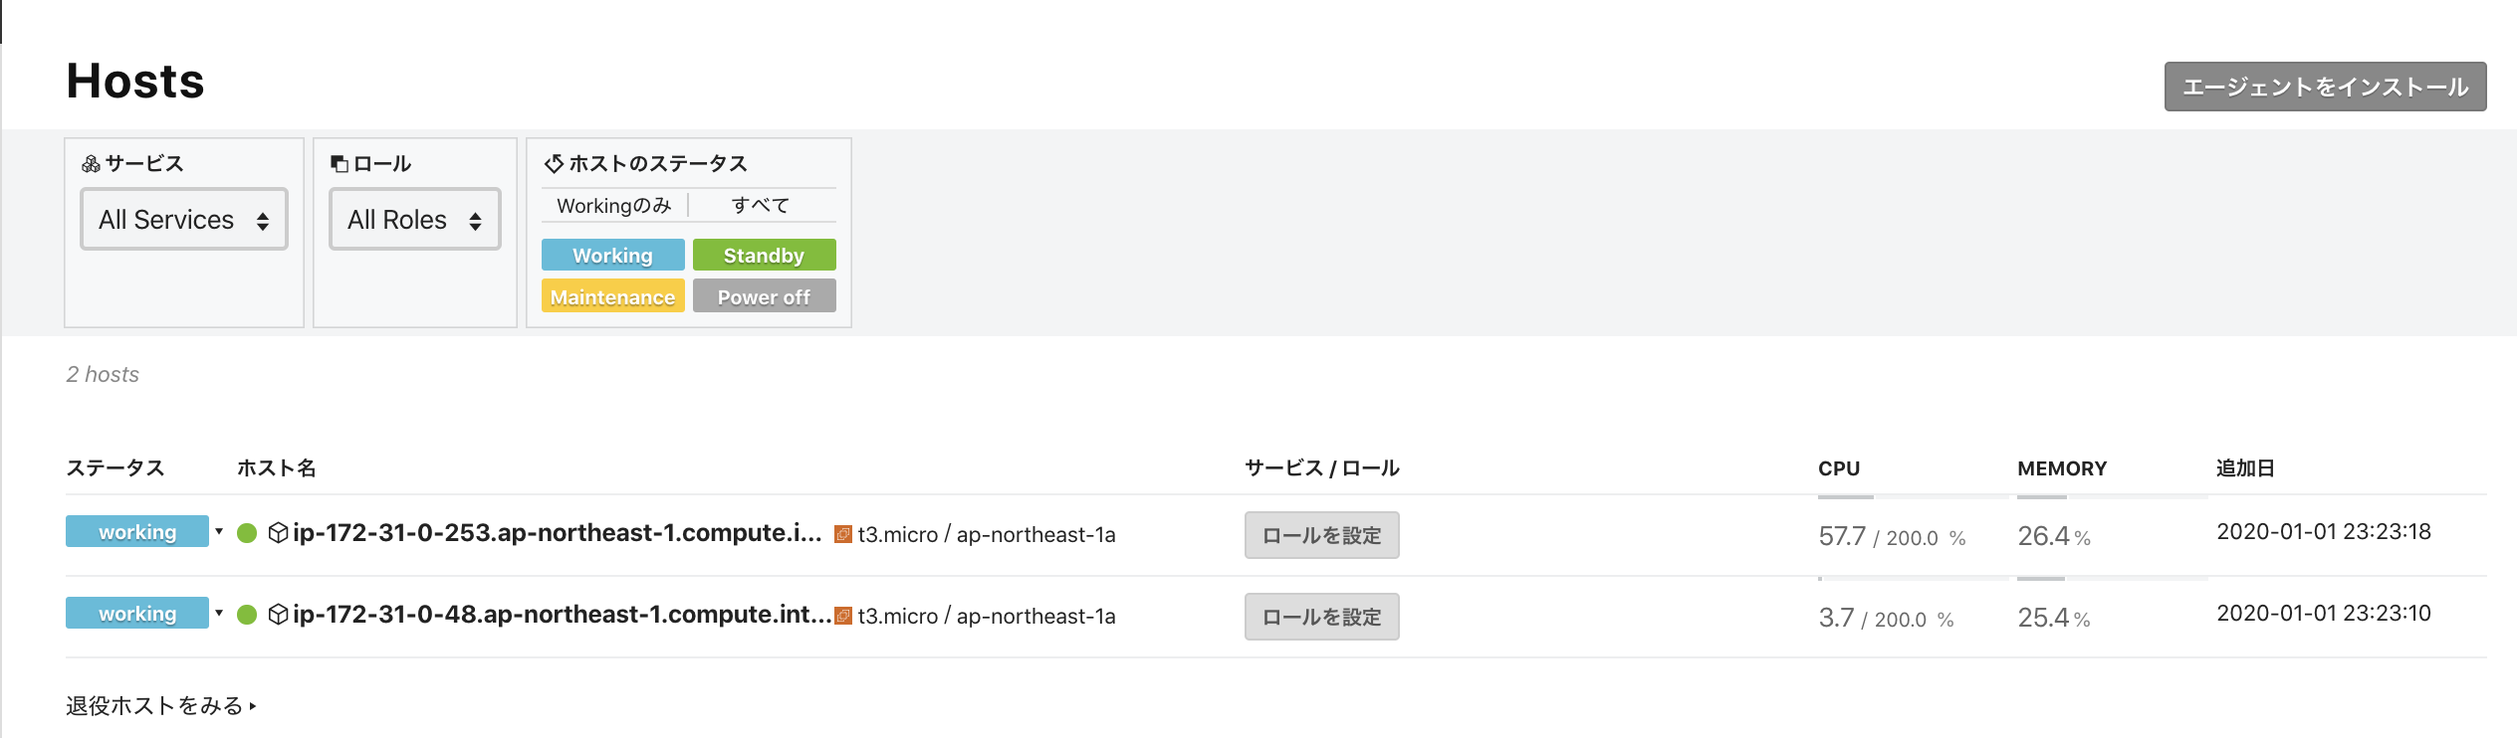Click cube icon next to ip-172-31-0-253 hostname

point(279,533)
